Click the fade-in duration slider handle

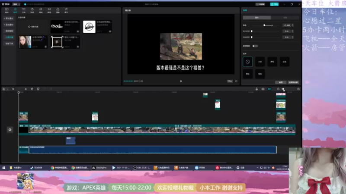pos(252,31)
